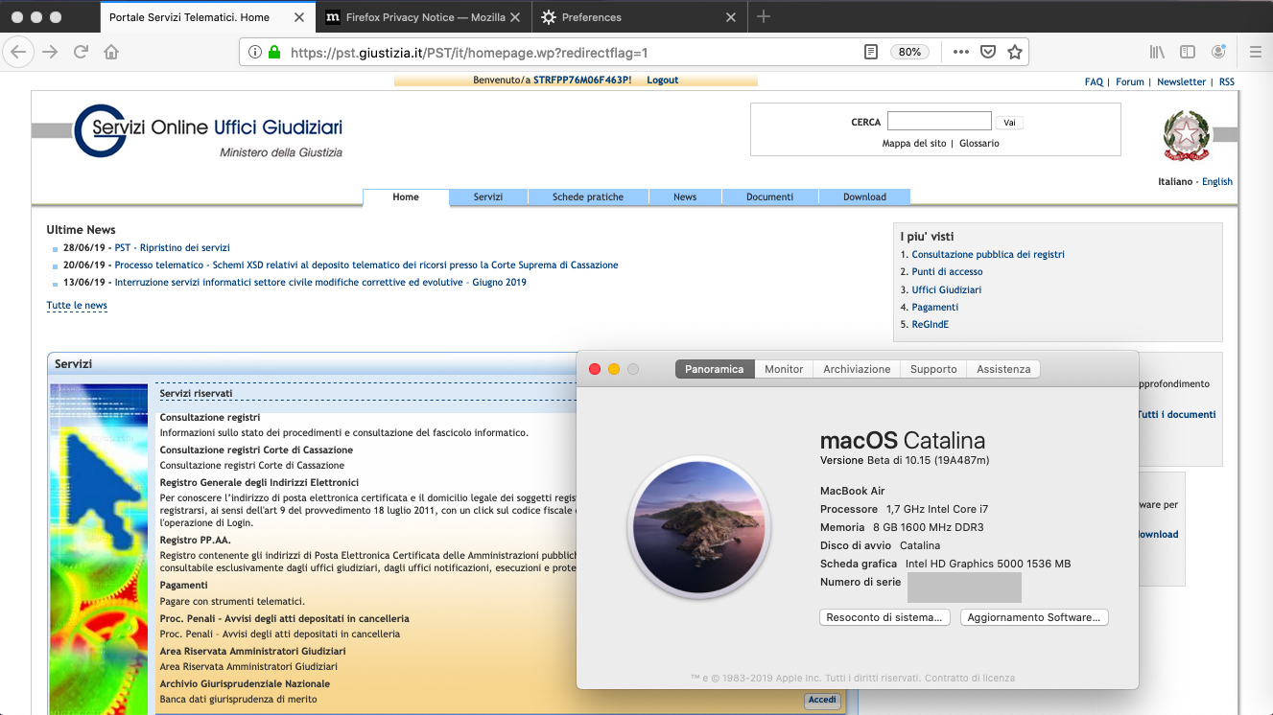Open the Newsletter link
The image size is (1273, 715).
[1181, 82]
